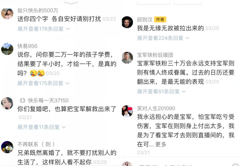
Task: Expand the 175 replies thread
Action: (x=44, y=83)
